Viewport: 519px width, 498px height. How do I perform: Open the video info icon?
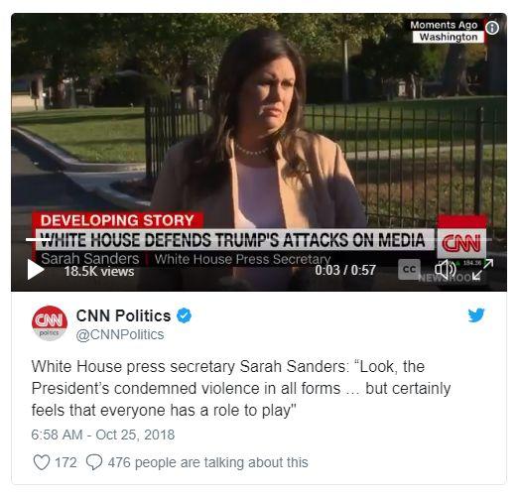(x=492, y=28)
